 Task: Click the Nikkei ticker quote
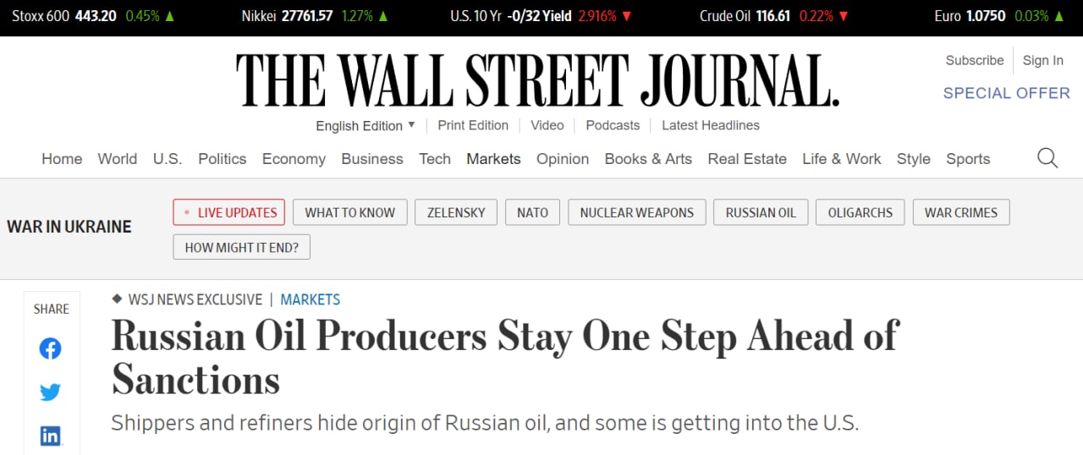pyautogui.click(x=315, y=16)
